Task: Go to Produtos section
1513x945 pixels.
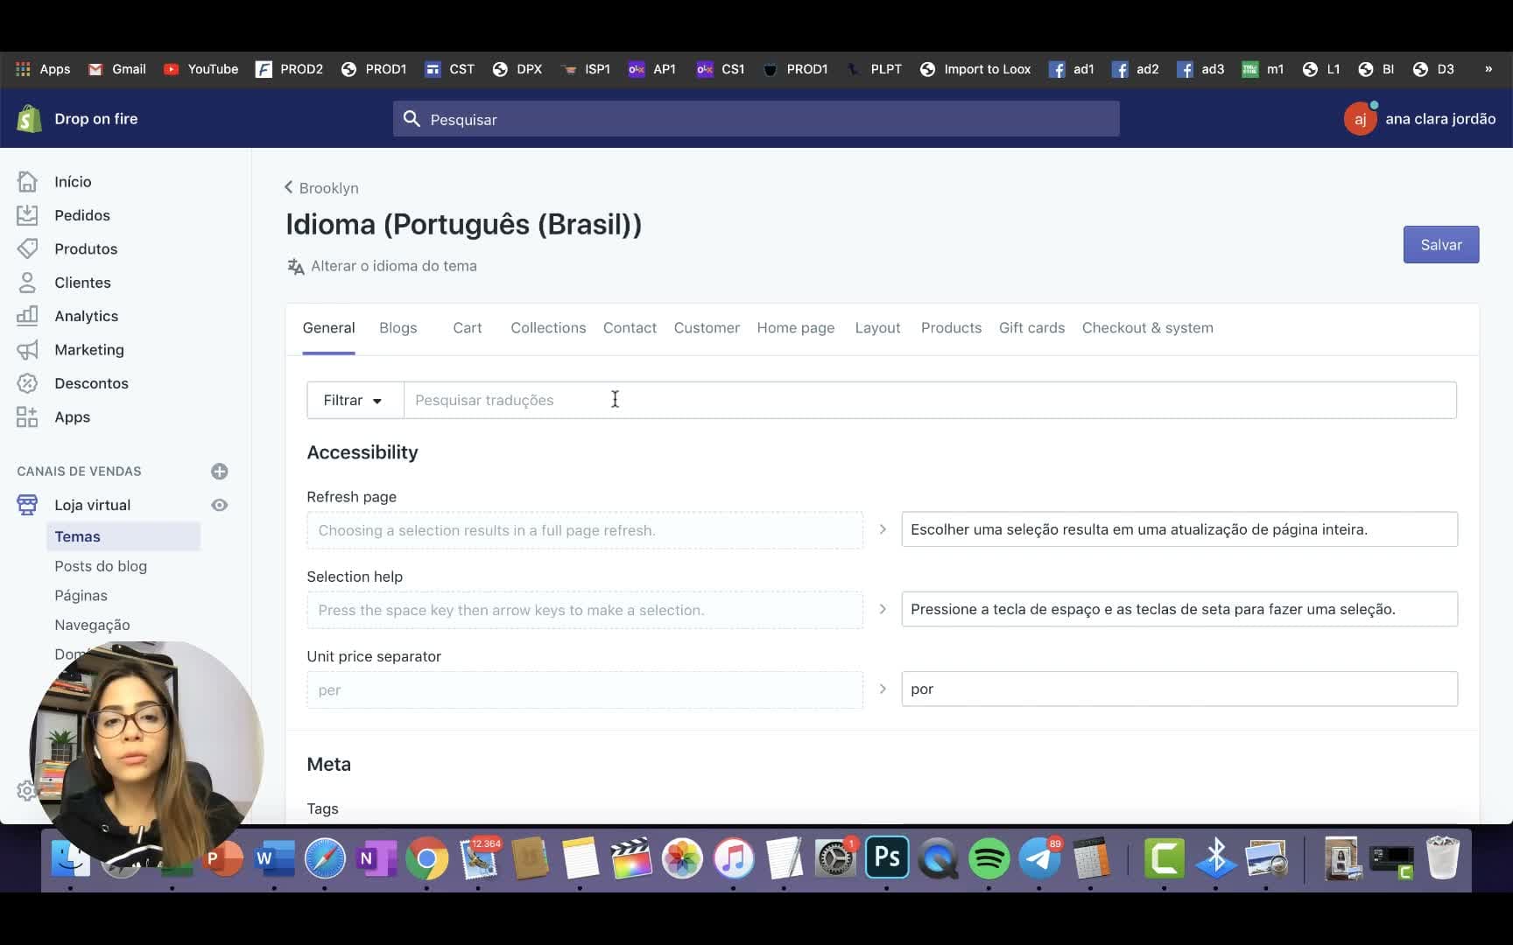Action: tap(86, 249)
